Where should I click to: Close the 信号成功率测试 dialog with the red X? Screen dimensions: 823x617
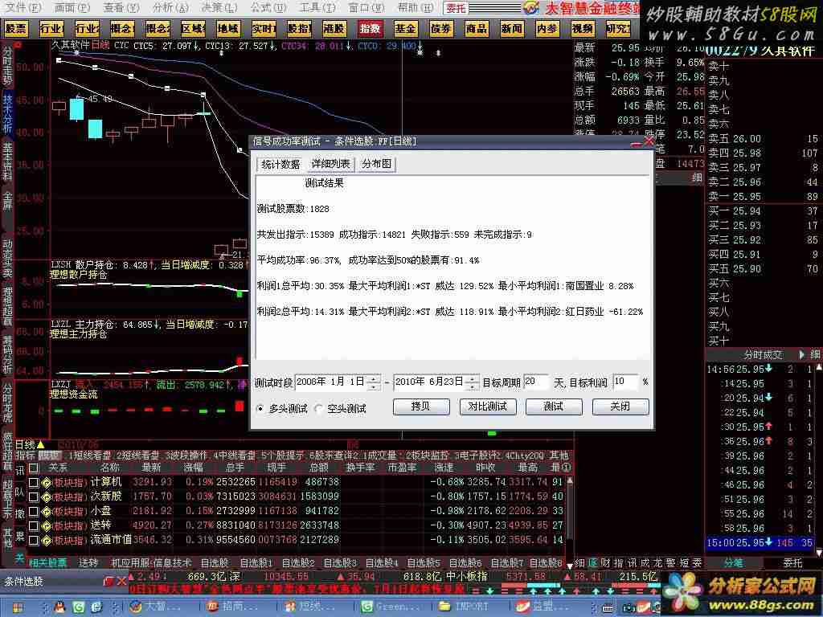pyautogui.click(x=649, y=141)
